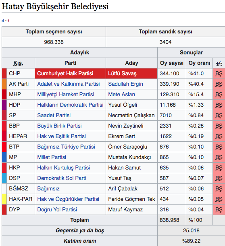225x246 pixels.
Task: Open Büyük Birlik Partisi link
Action: [x=59, y=126]
